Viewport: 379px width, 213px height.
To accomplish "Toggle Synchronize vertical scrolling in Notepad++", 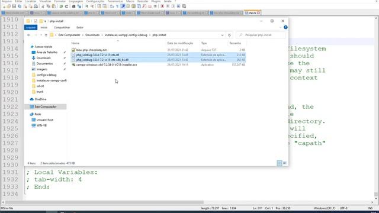I will click(99, 7).
